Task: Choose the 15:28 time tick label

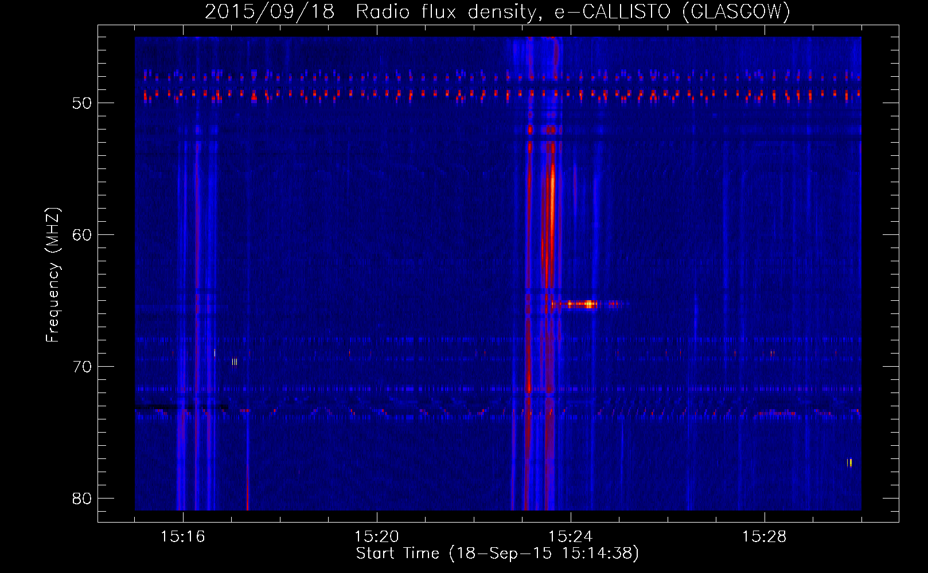Action: coord(765,537)
